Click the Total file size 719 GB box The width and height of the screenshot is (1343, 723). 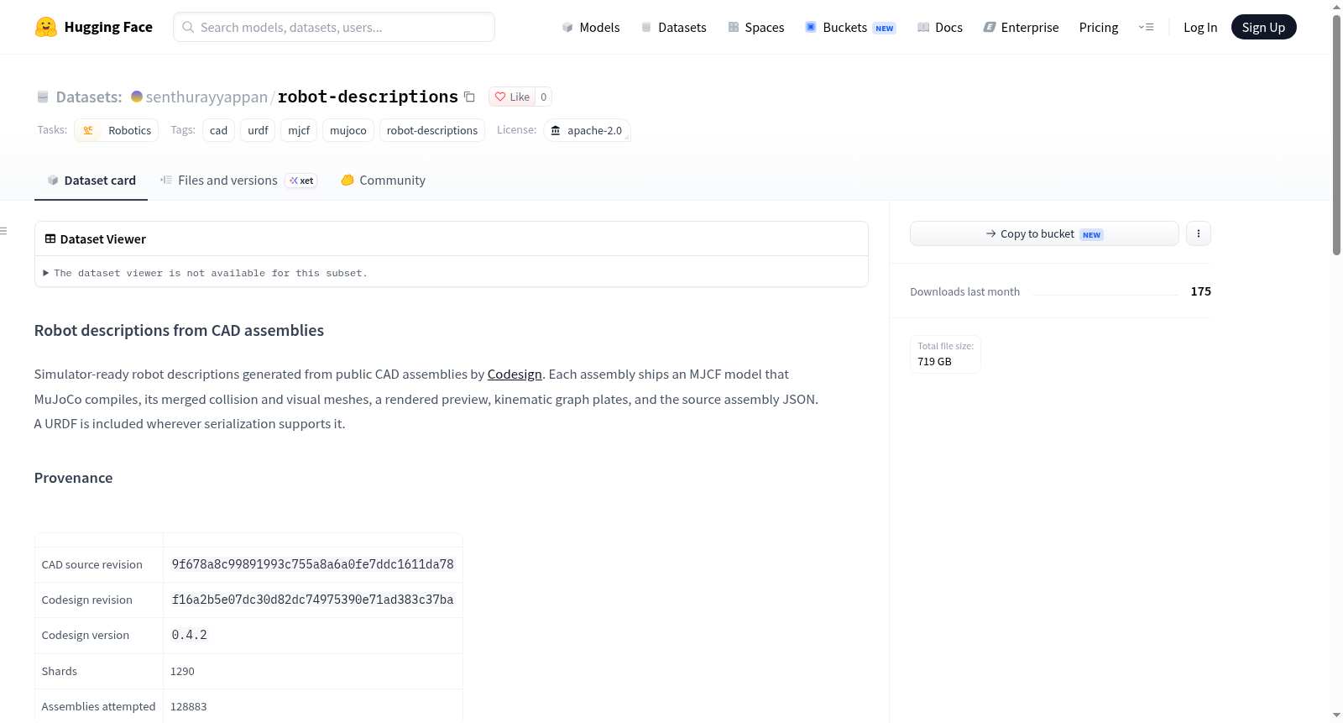click(x=945, y=354)
